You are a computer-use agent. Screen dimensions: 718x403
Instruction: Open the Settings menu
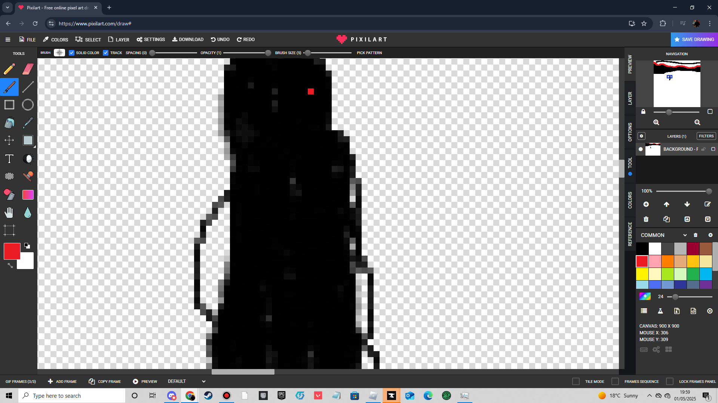(151, 40)
